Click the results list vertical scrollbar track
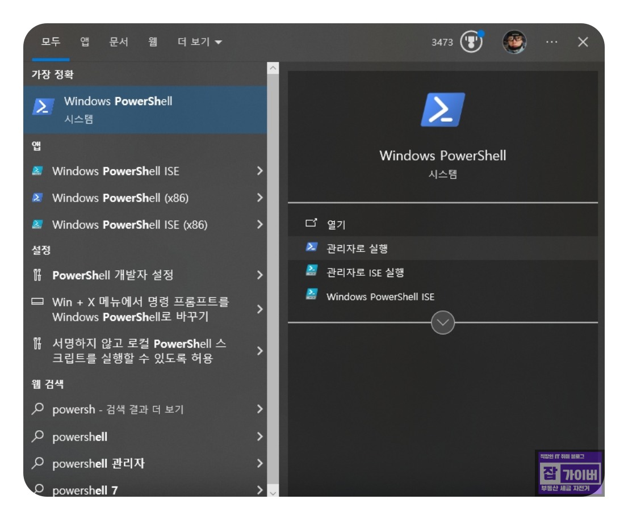 click(x=273, y=280)
